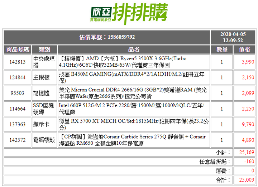Click the 合計 label

tap(223, 180)
